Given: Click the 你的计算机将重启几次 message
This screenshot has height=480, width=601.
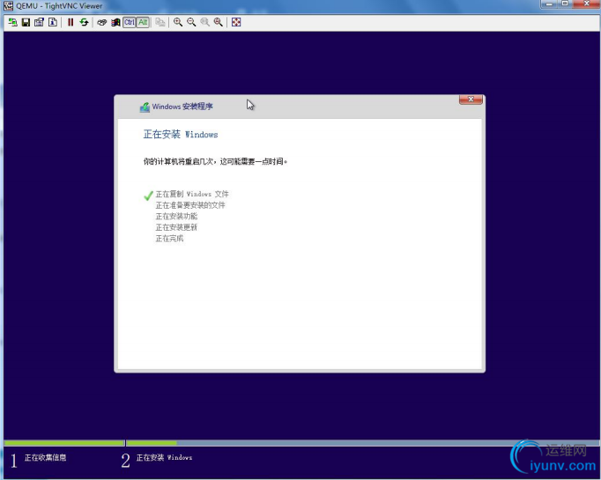Looking at the screenshot, I should click(215, 161).
